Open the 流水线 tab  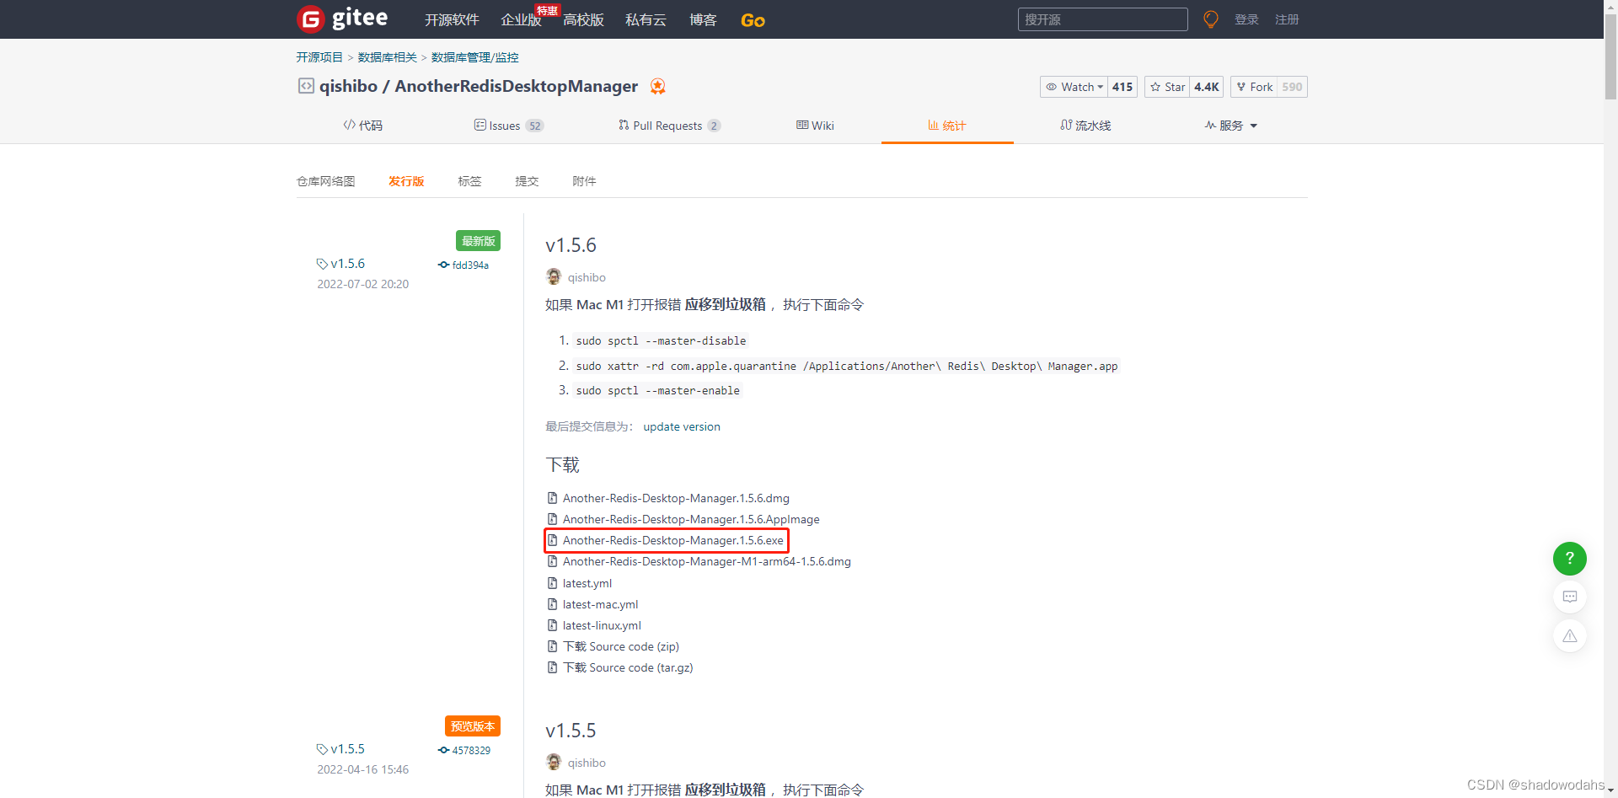pyautogui.click(x=1085, y=126)
